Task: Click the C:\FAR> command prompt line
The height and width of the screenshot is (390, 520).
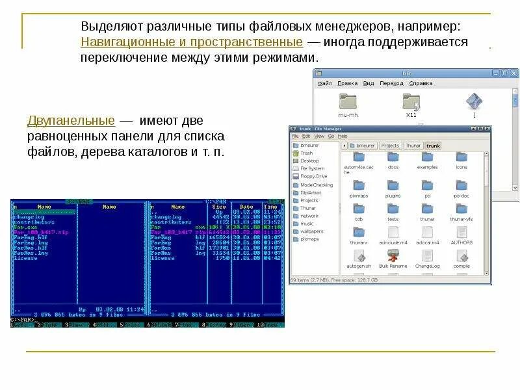Action: 148,320
